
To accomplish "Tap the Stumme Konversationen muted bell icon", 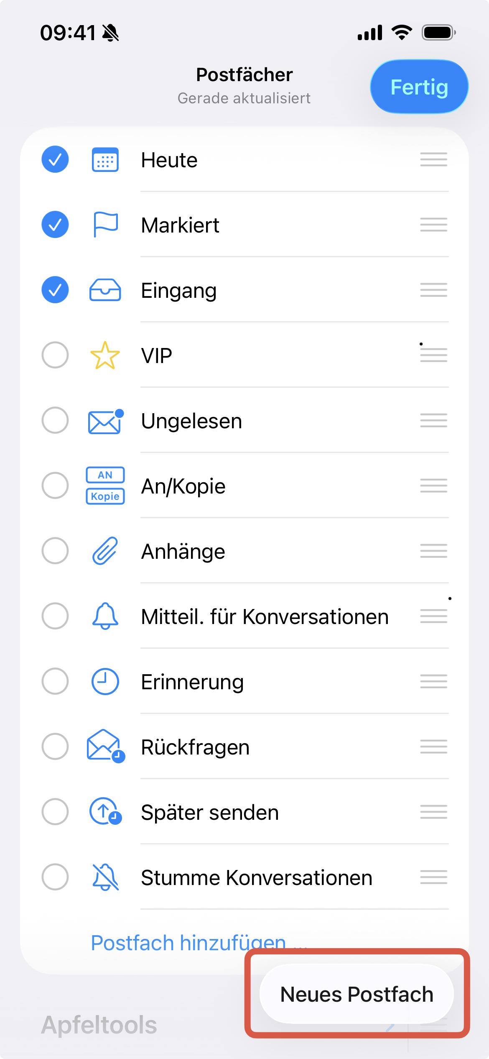I will (105, 877).
